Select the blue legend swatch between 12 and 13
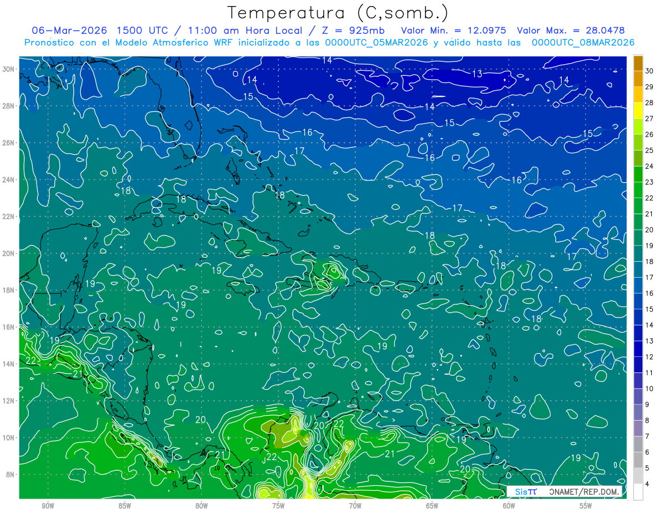664x513 pixels. pos(638,349)
